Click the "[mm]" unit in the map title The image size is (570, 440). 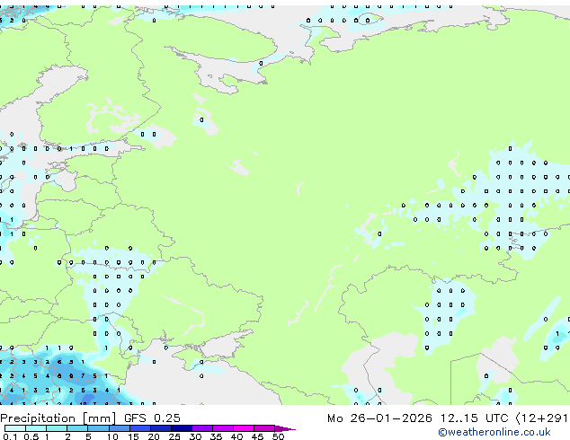pos(100,418)
